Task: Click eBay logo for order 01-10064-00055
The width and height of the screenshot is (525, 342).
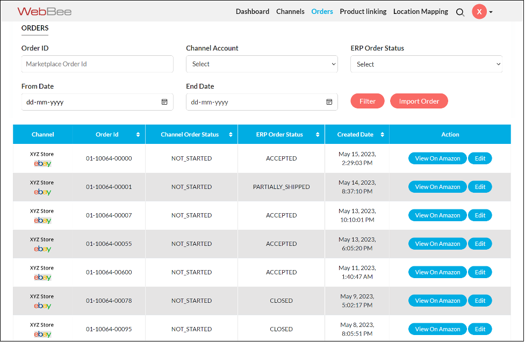Action: tap(42, 249)
